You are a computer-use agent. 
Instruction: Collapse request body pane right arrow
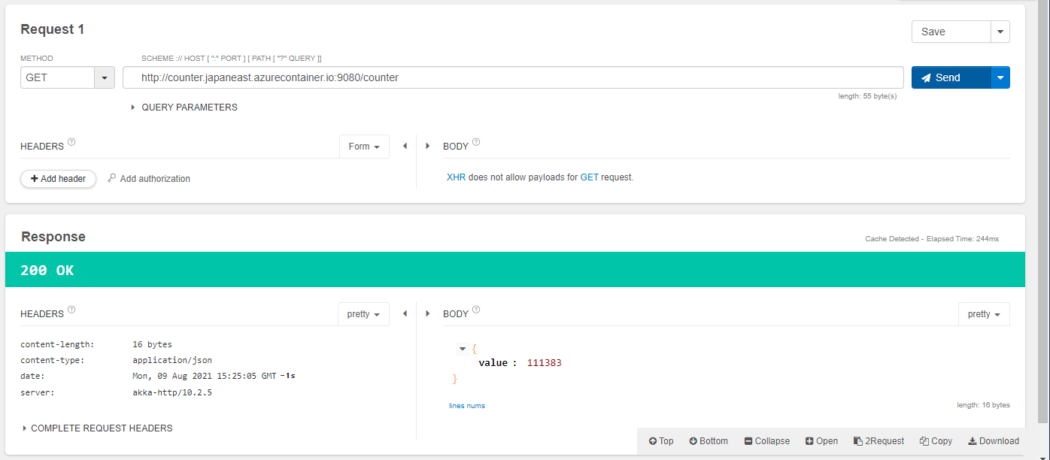click(428, 146)
